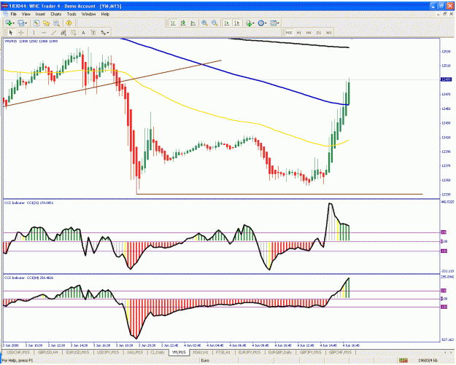Select the H1 timeframe button

(298, 33)
